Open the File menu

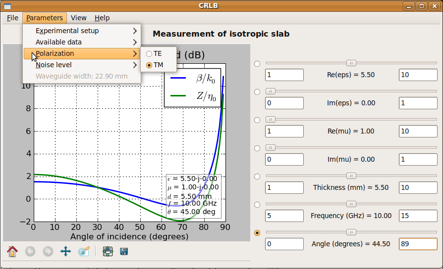coord(13,18)
